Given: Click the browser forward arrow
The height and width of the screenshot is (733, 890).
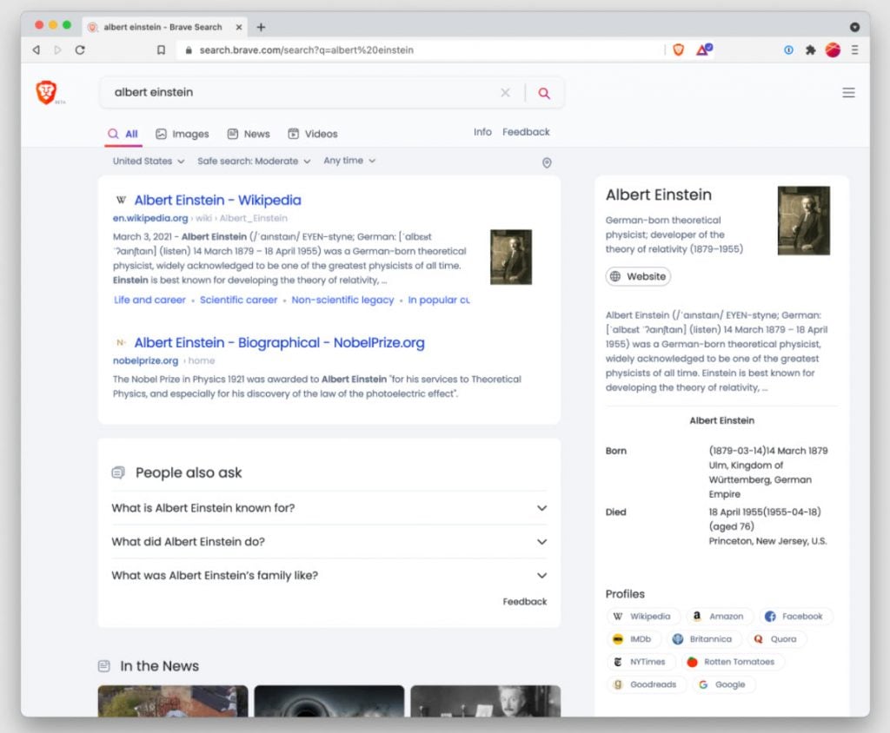Looking at the screenshot, I should [x=57, y=50].
